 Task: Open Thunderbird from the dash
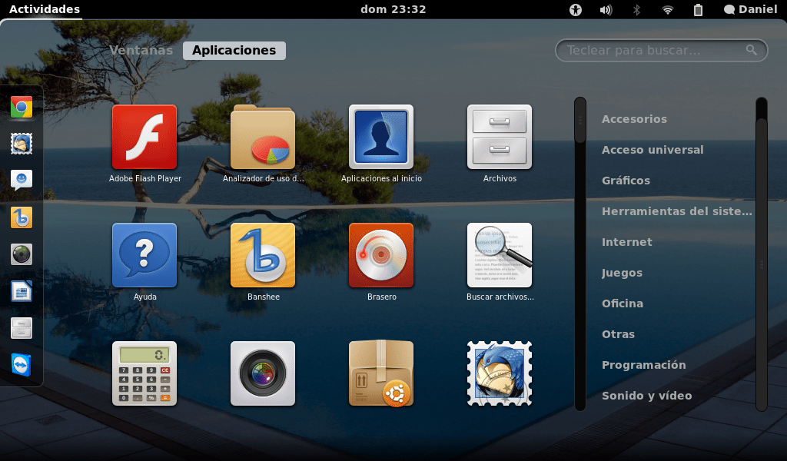click(x=22, y=144)
